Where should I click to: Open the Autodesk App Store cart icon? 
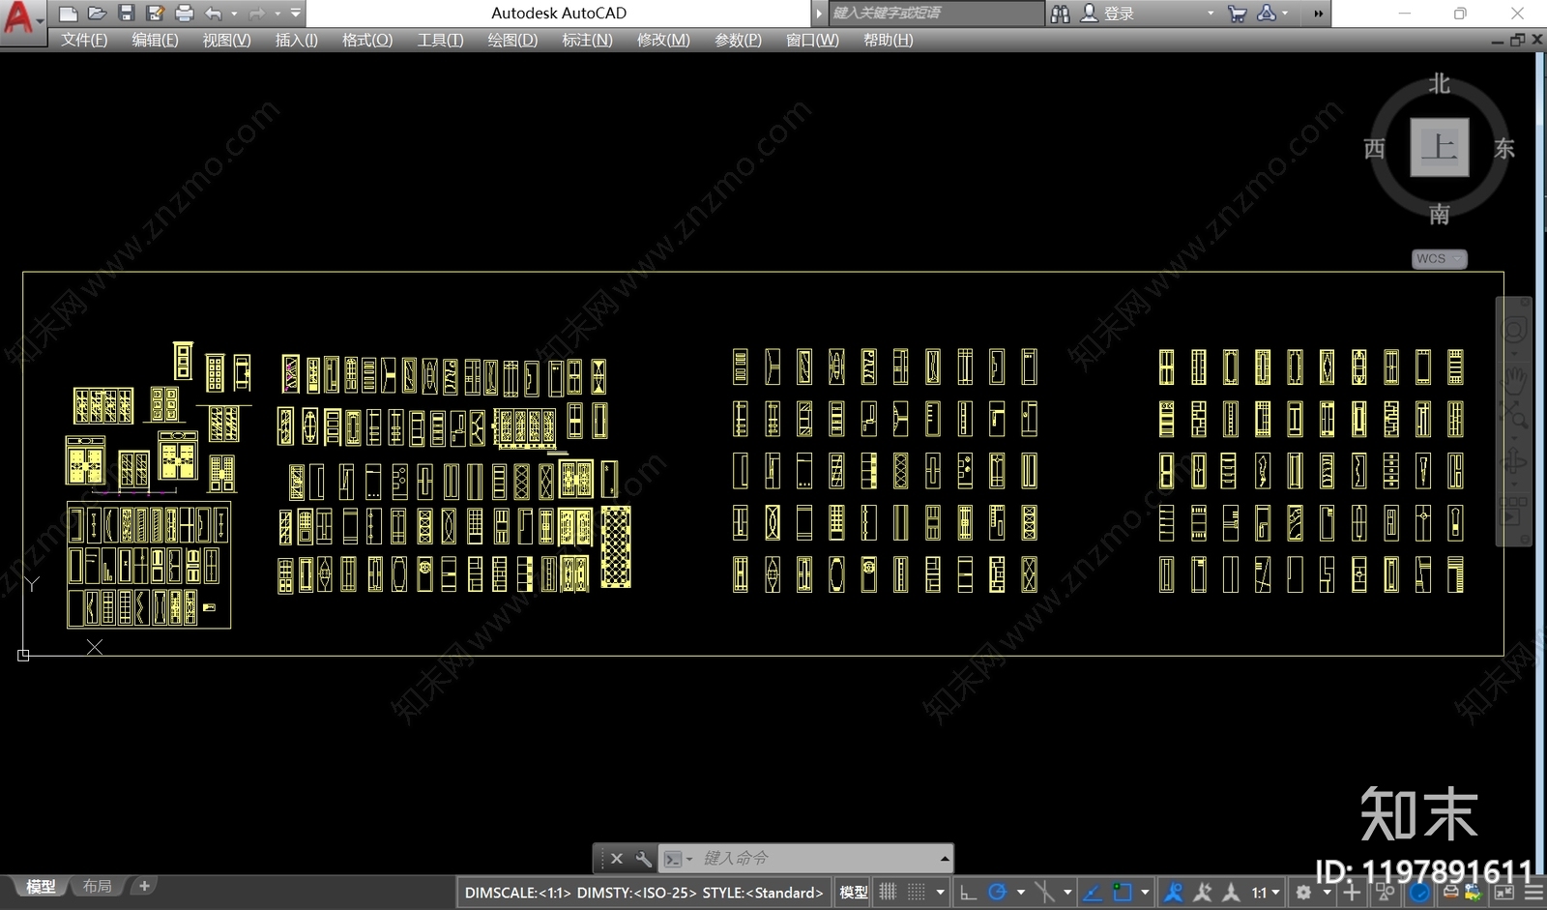(1237, 14)
